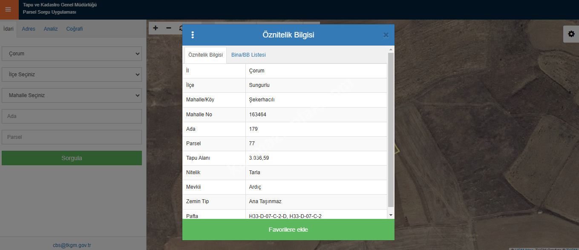
Task: Click the zoom out minus icon
Action: (x=169, y=28)
